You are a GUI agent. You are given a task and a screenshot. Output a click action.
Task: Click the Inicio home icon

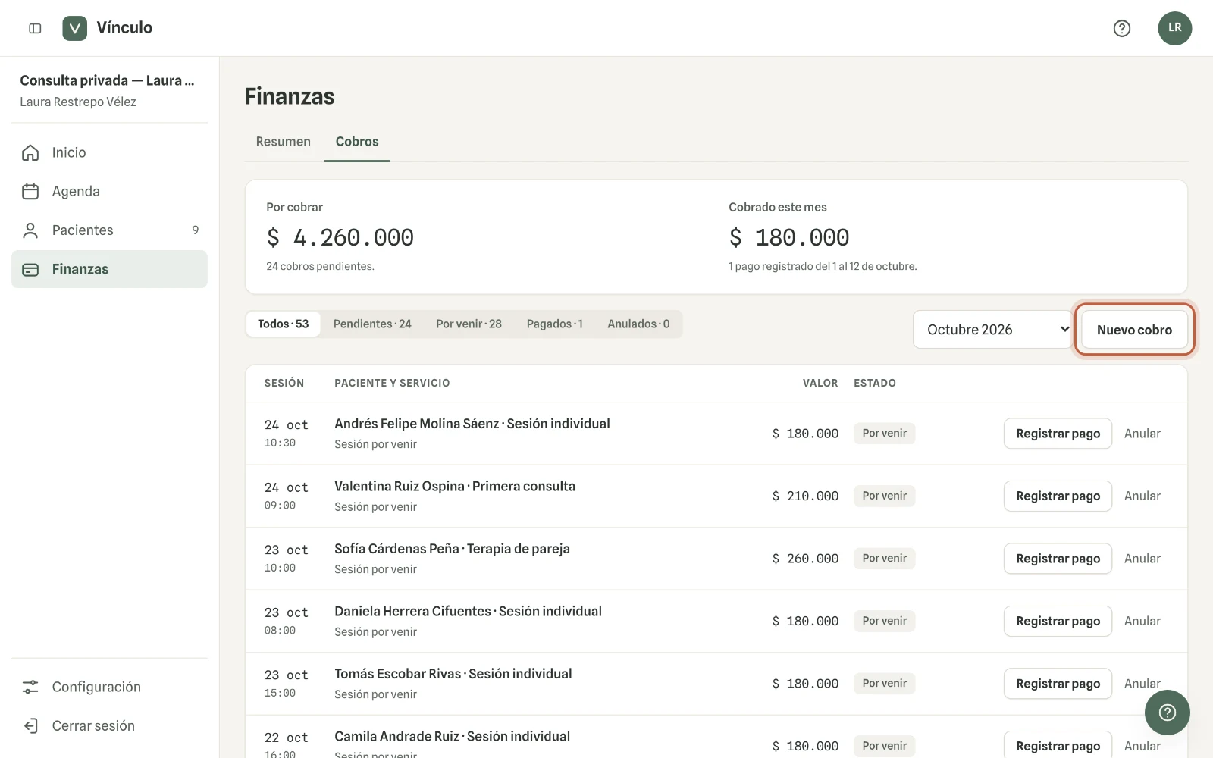click(x=30, y=152)
